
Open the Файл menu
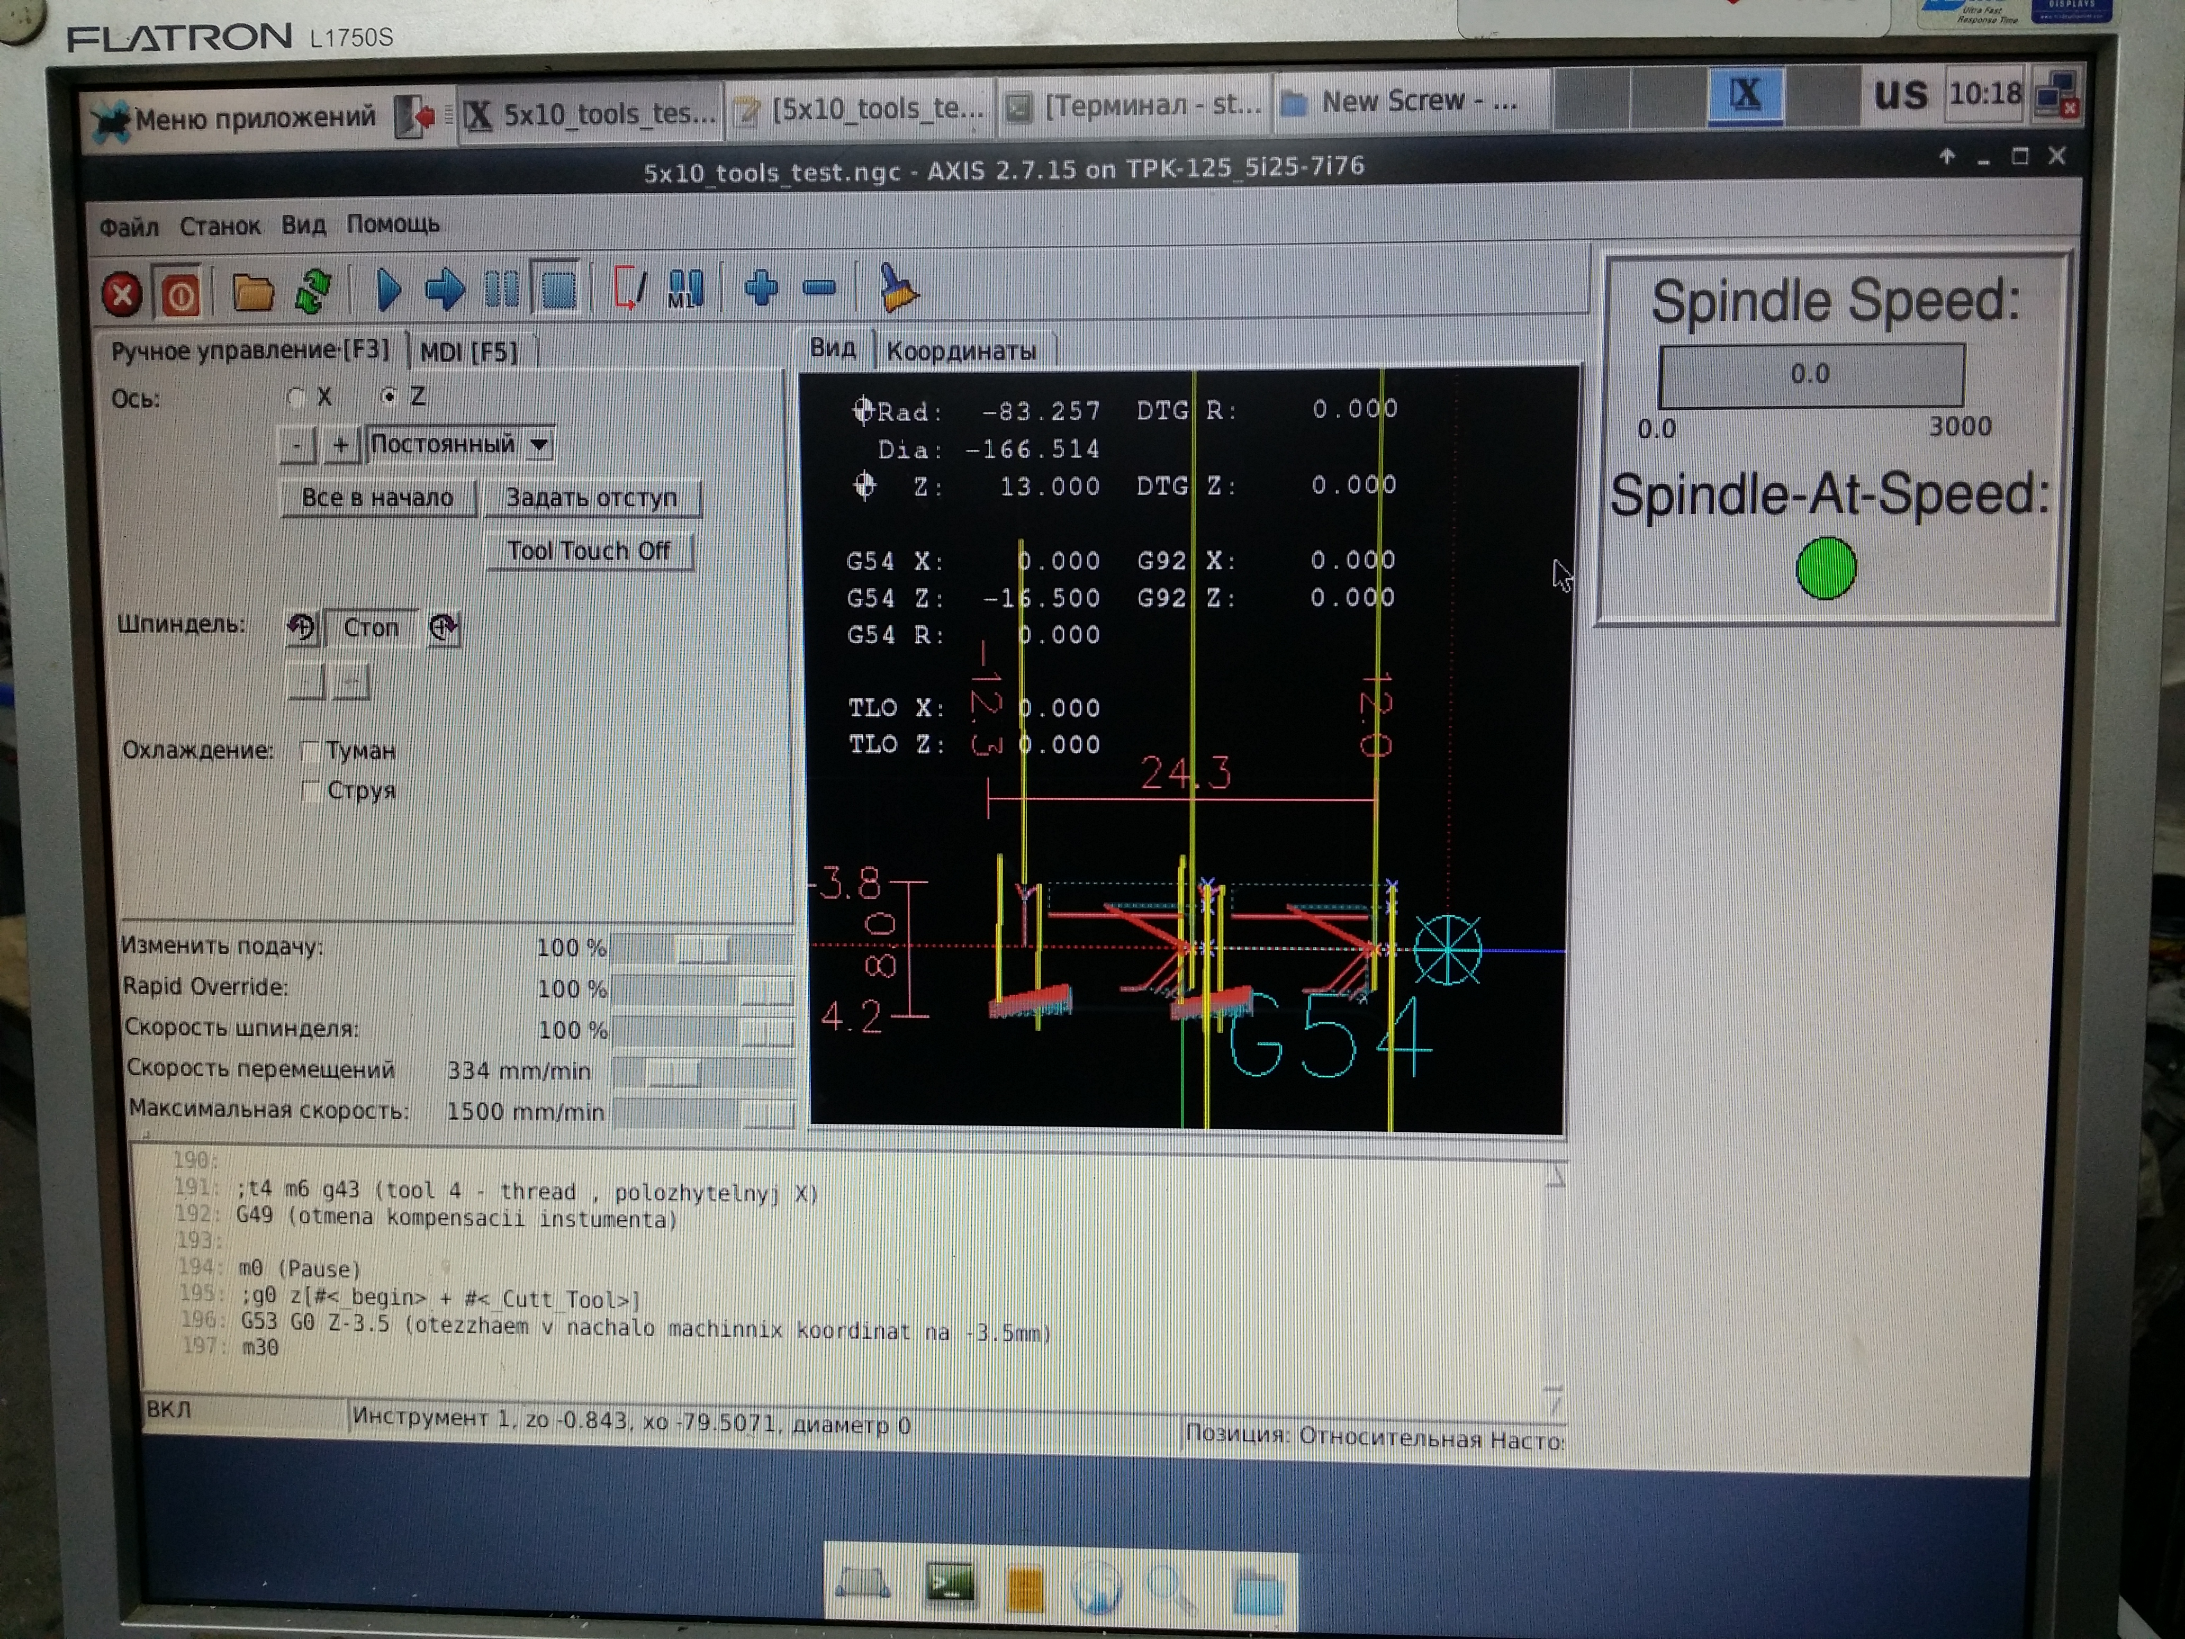point(129,227)
